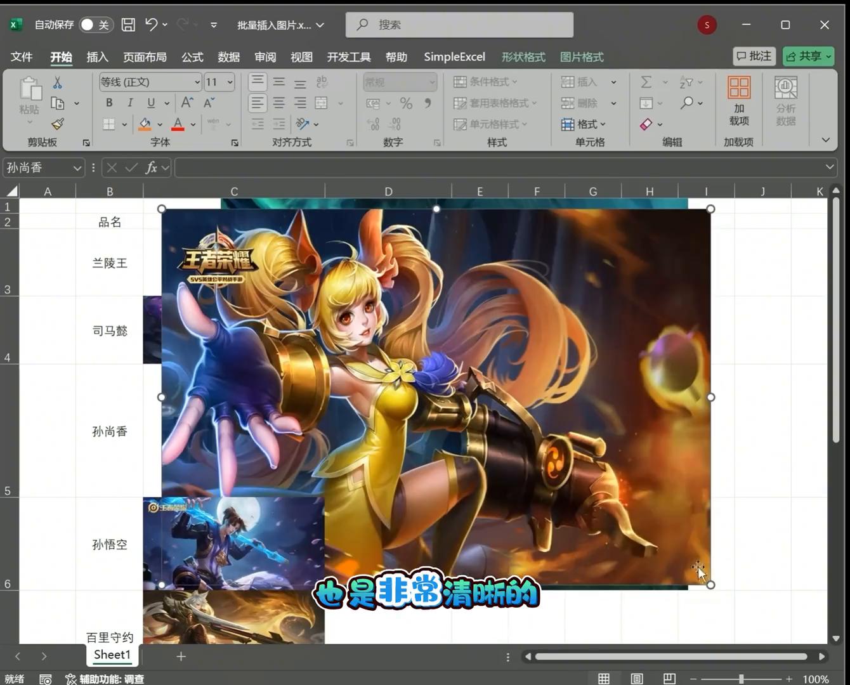The width and height of the screenshot is (850, 685).
Task: Click the Save icon in title bar
Action: (x=128, y=25)
